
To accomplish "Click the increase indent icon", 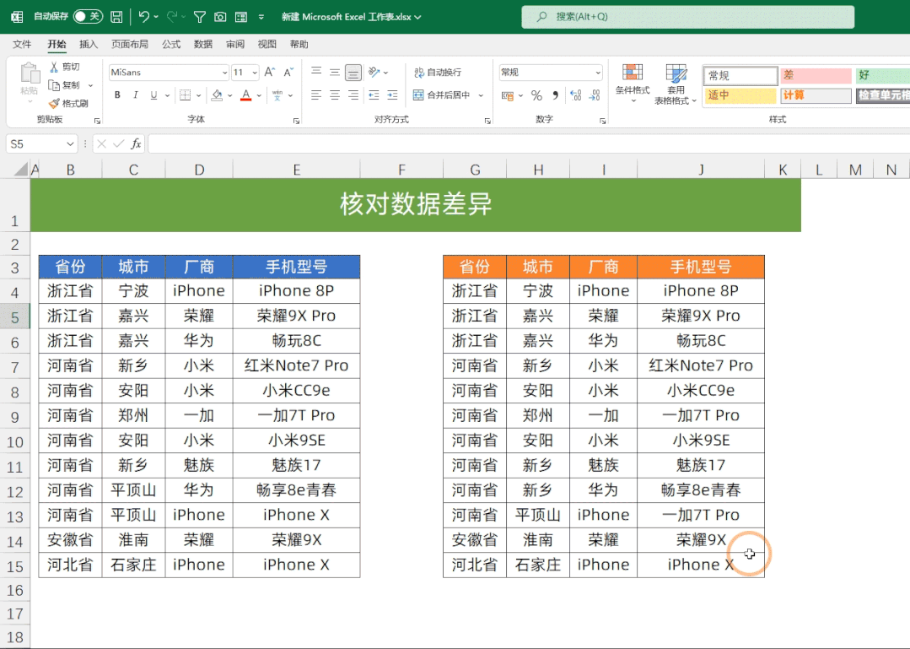I will (x=392, y=95).
